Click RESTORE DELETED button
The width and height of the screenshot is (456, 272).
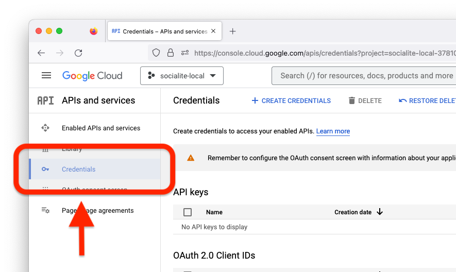click(x=427, y=100)
